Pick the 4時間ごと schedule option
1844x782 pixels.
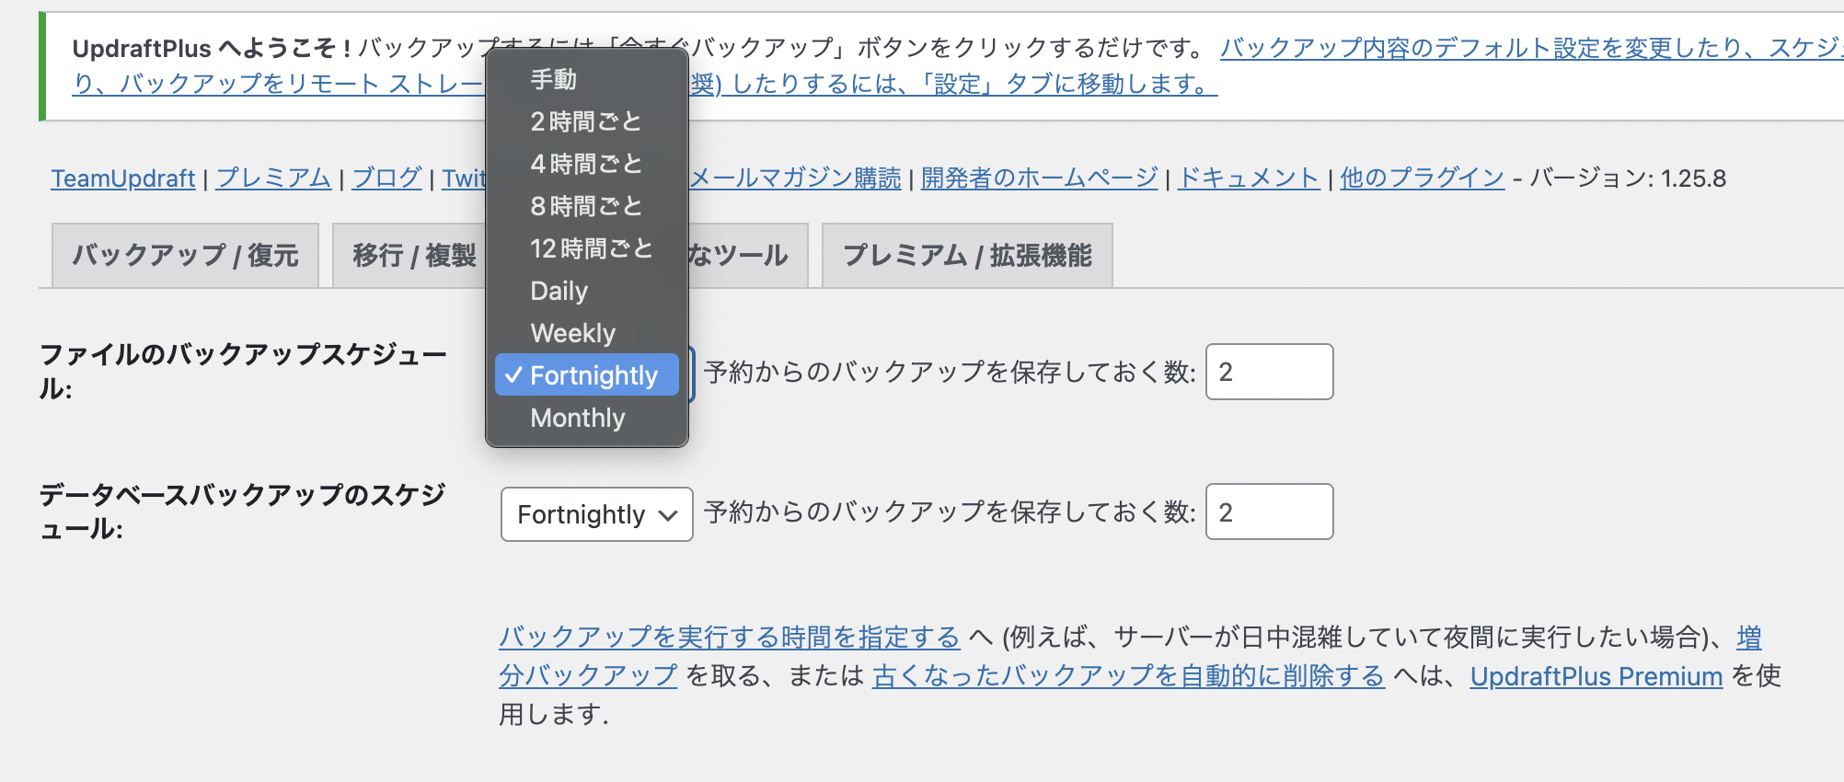pyautogui.click(x=585, y=164)
